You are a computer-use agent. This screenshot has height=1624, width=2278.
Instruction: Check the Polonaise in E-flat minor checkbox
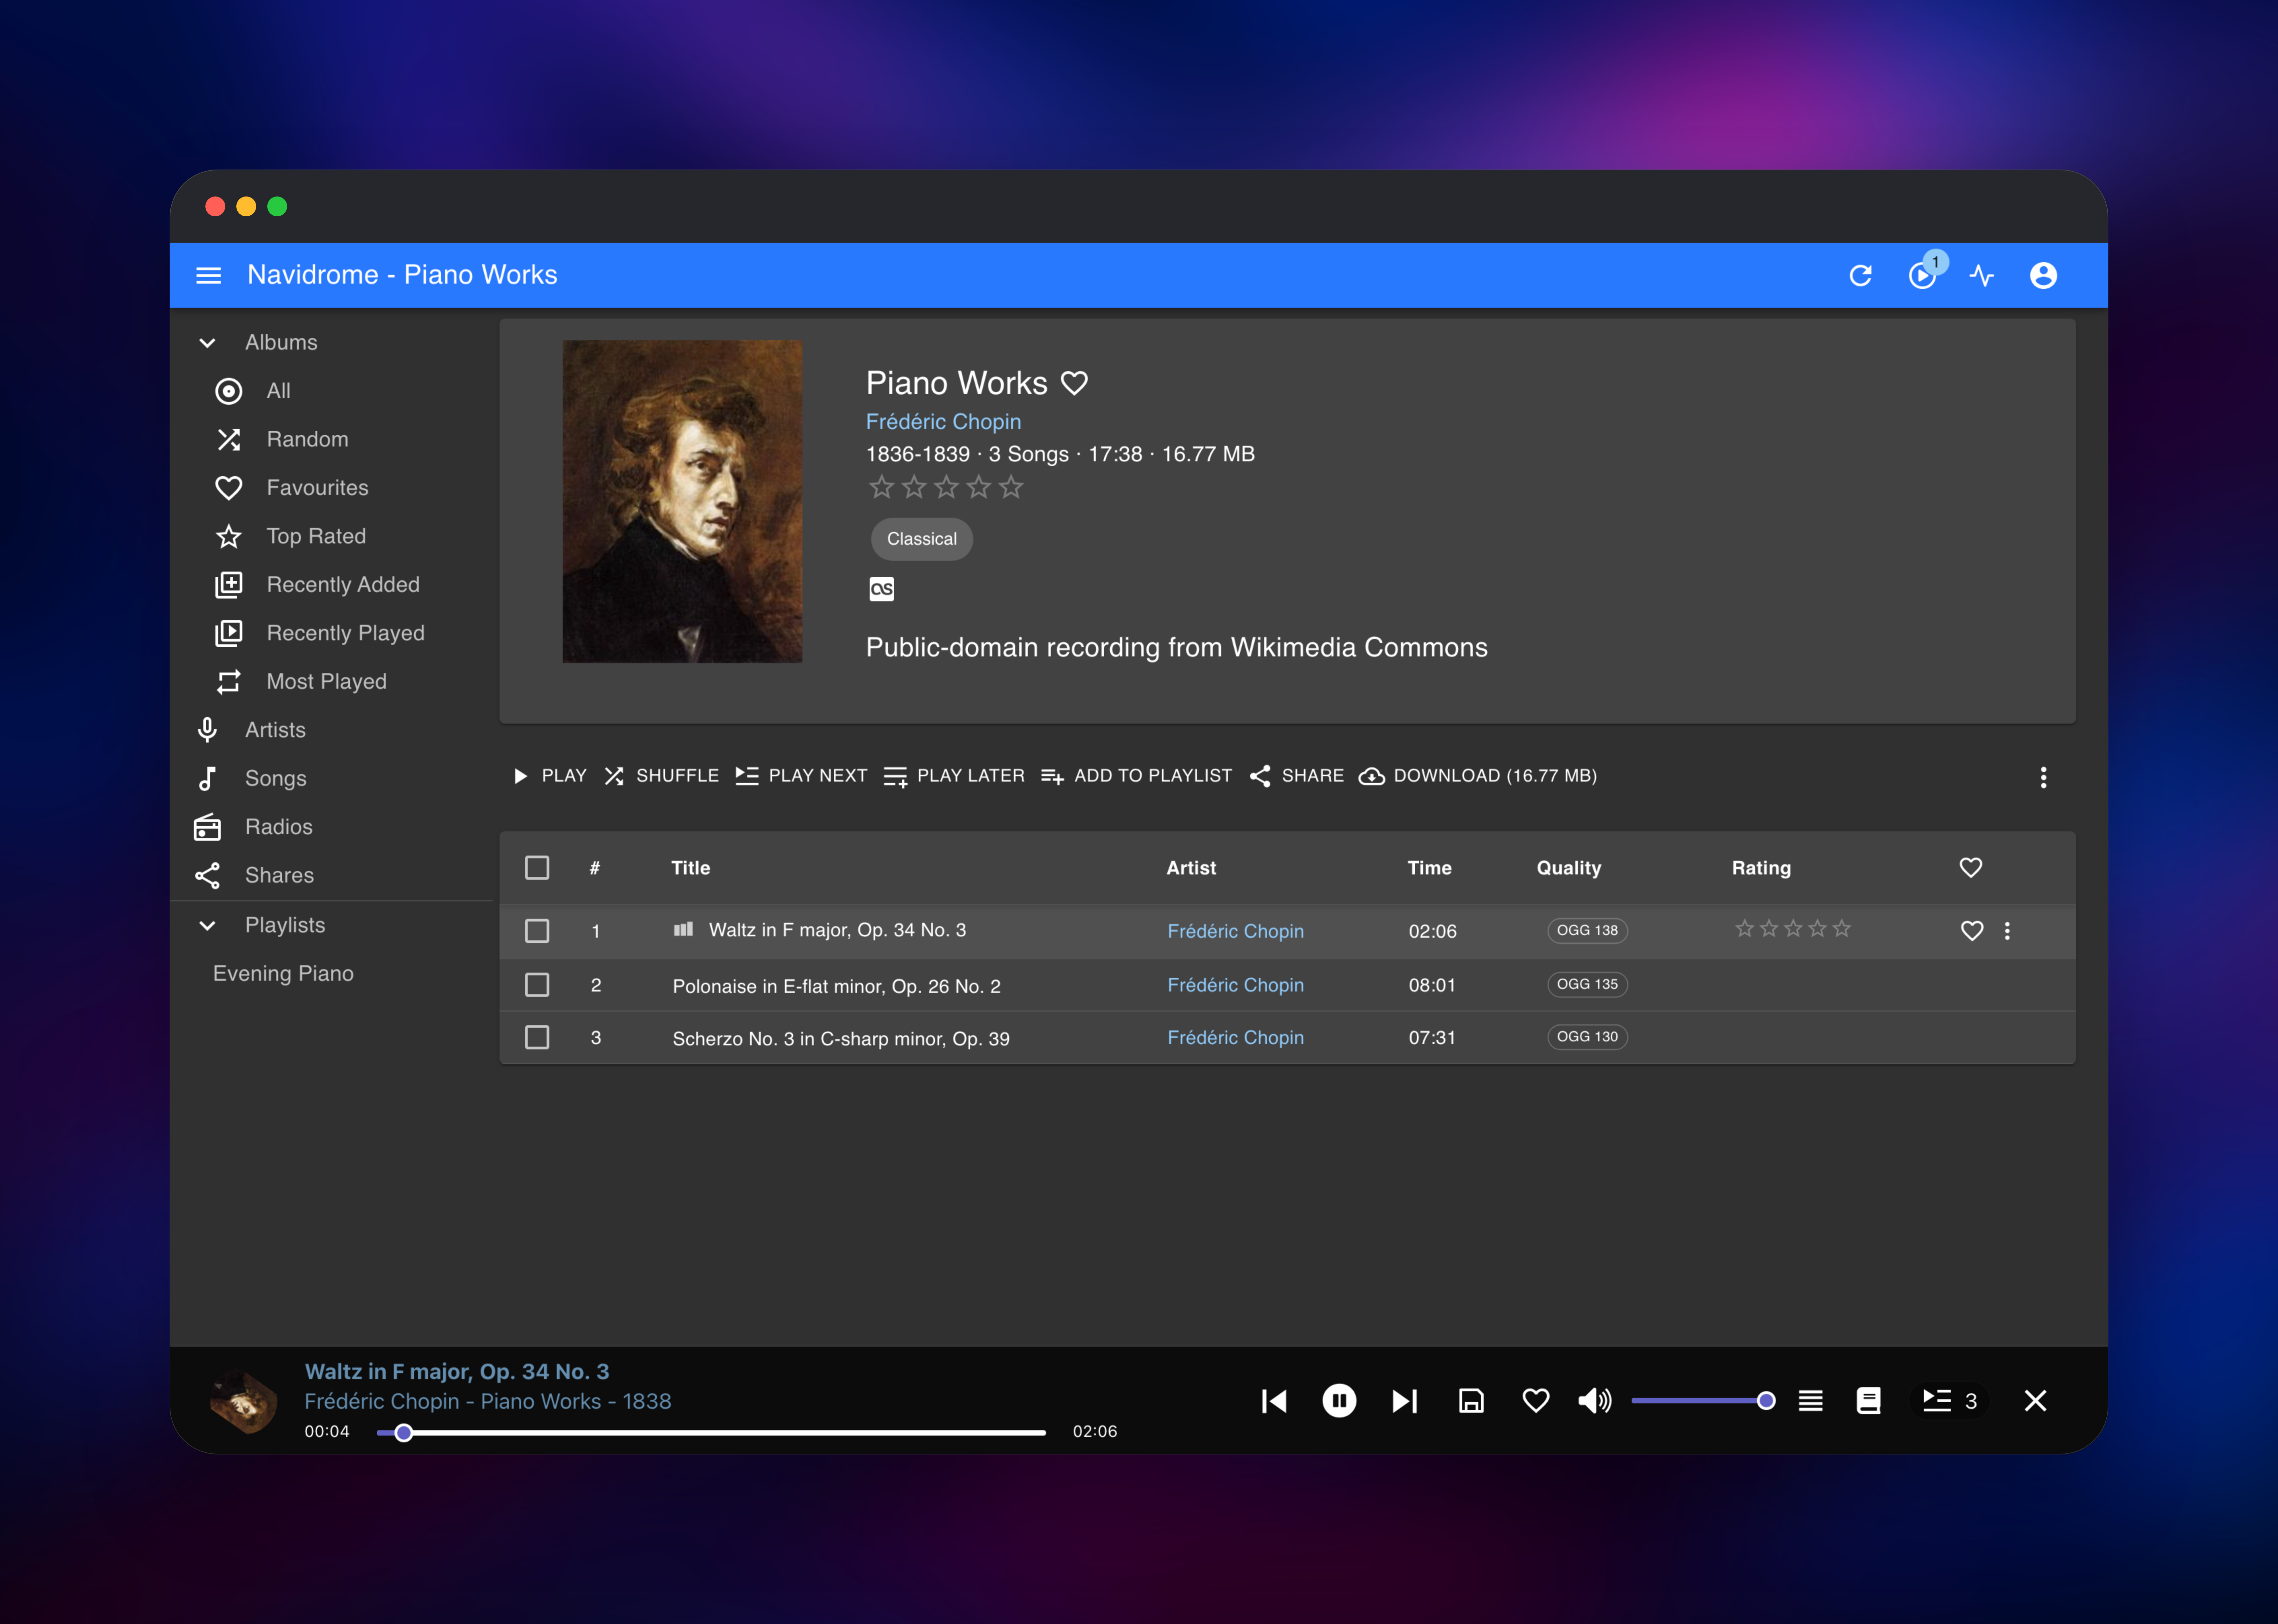coord(537,985)
